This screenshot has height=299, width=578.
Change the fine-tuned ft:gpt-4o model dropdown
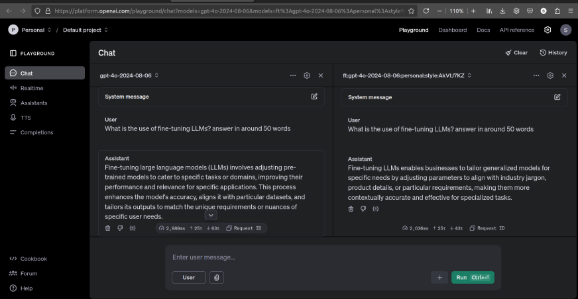click(407, 75)
